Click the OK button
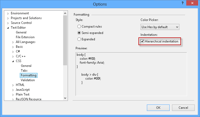The width and height of the screenshot is (200, 117). coord(158,108)
